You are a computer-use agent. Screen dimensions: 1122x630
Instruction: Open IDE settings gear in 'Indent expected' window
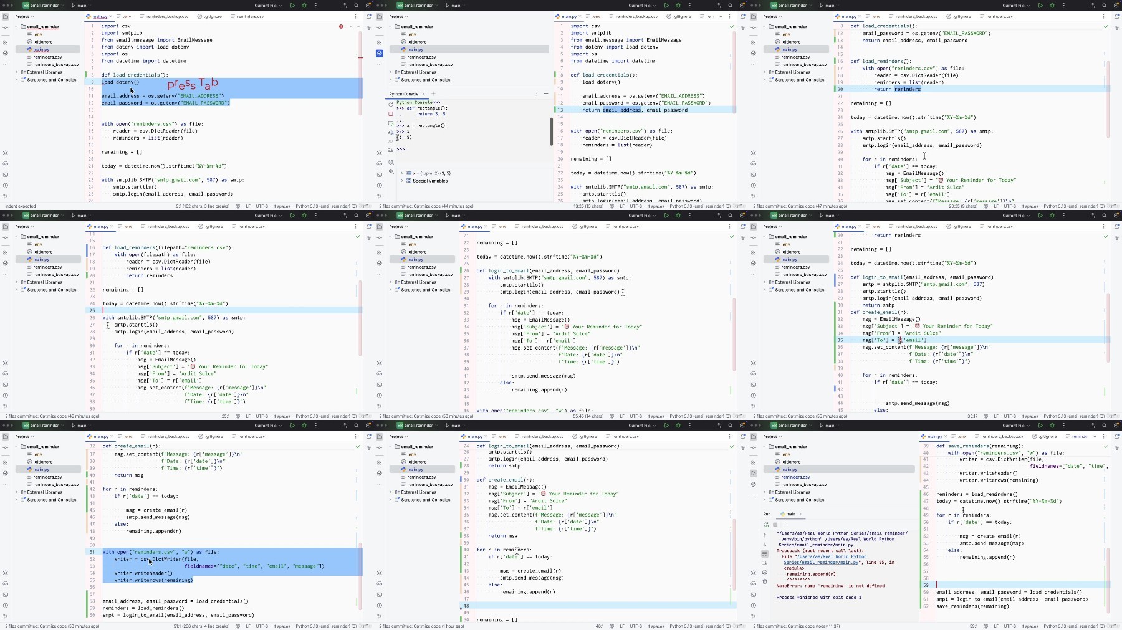click(368, 6)
